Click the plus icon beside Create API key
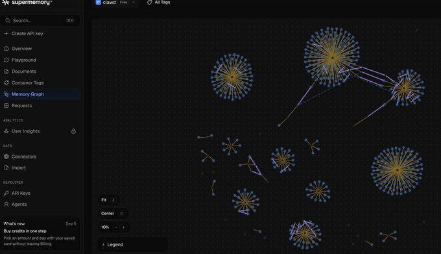Image resolution: width=441 pixels, height=254 pixels. point(6,33)
